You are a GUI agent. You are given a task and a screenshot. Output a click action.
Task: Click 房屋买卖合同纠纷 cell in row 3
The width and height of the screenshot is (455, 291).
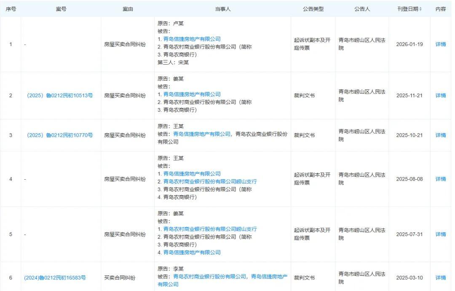pos(125,135)
